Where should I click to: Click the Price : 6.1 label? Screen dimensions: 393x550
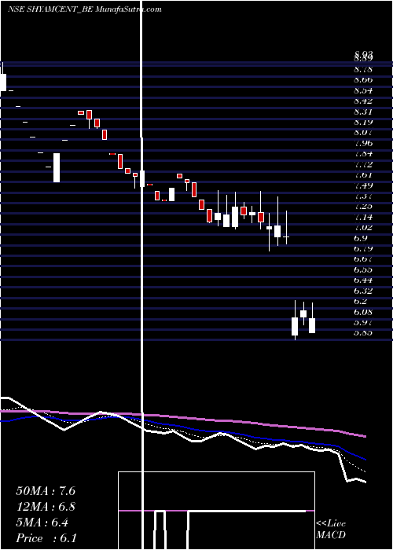tap(46, 538)
